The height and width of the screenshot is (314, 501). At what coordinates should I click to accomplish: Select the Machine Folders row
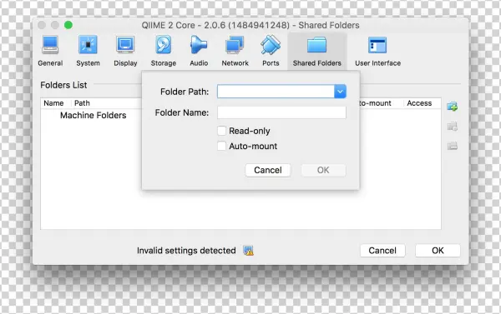[x=93, y=116]
